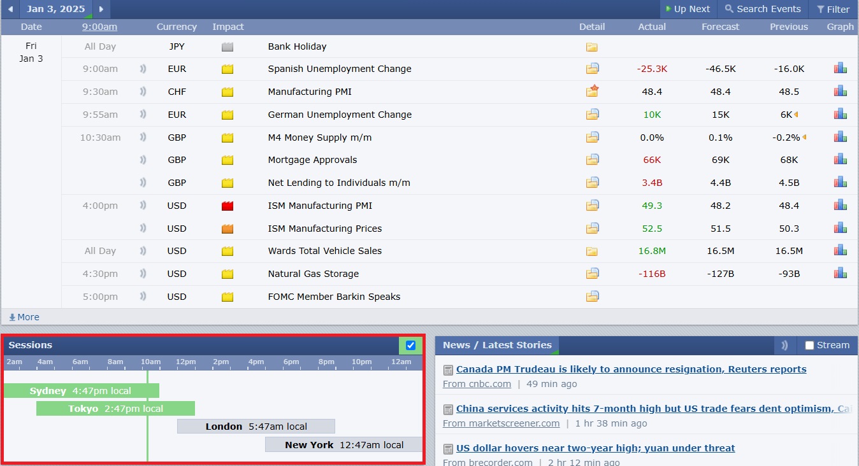Screen dimensions: 859x466
Task: Click the FOMC Member Barkin Speaks event
Action: pyautogui.click(x=334, y=297)
